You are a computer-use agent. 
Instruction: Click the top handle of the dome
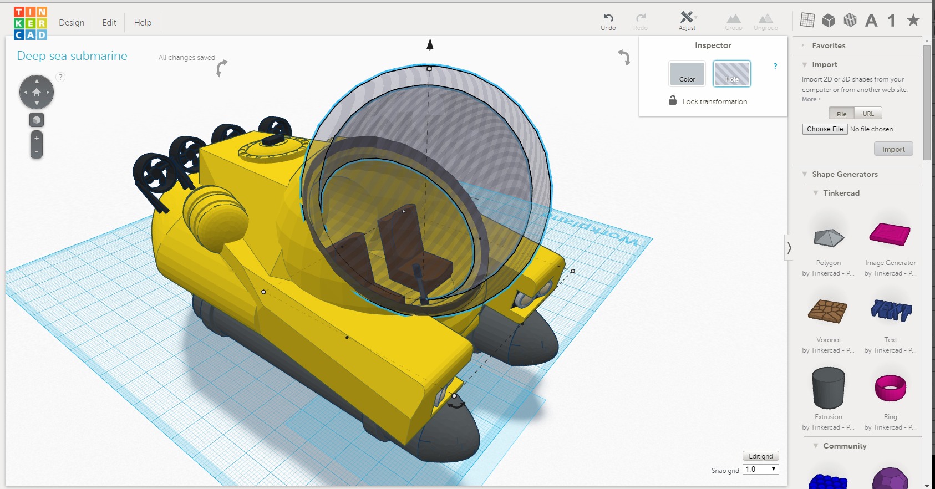pos(429,69)
